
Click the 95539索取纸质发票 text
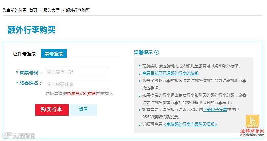(161, 117)
